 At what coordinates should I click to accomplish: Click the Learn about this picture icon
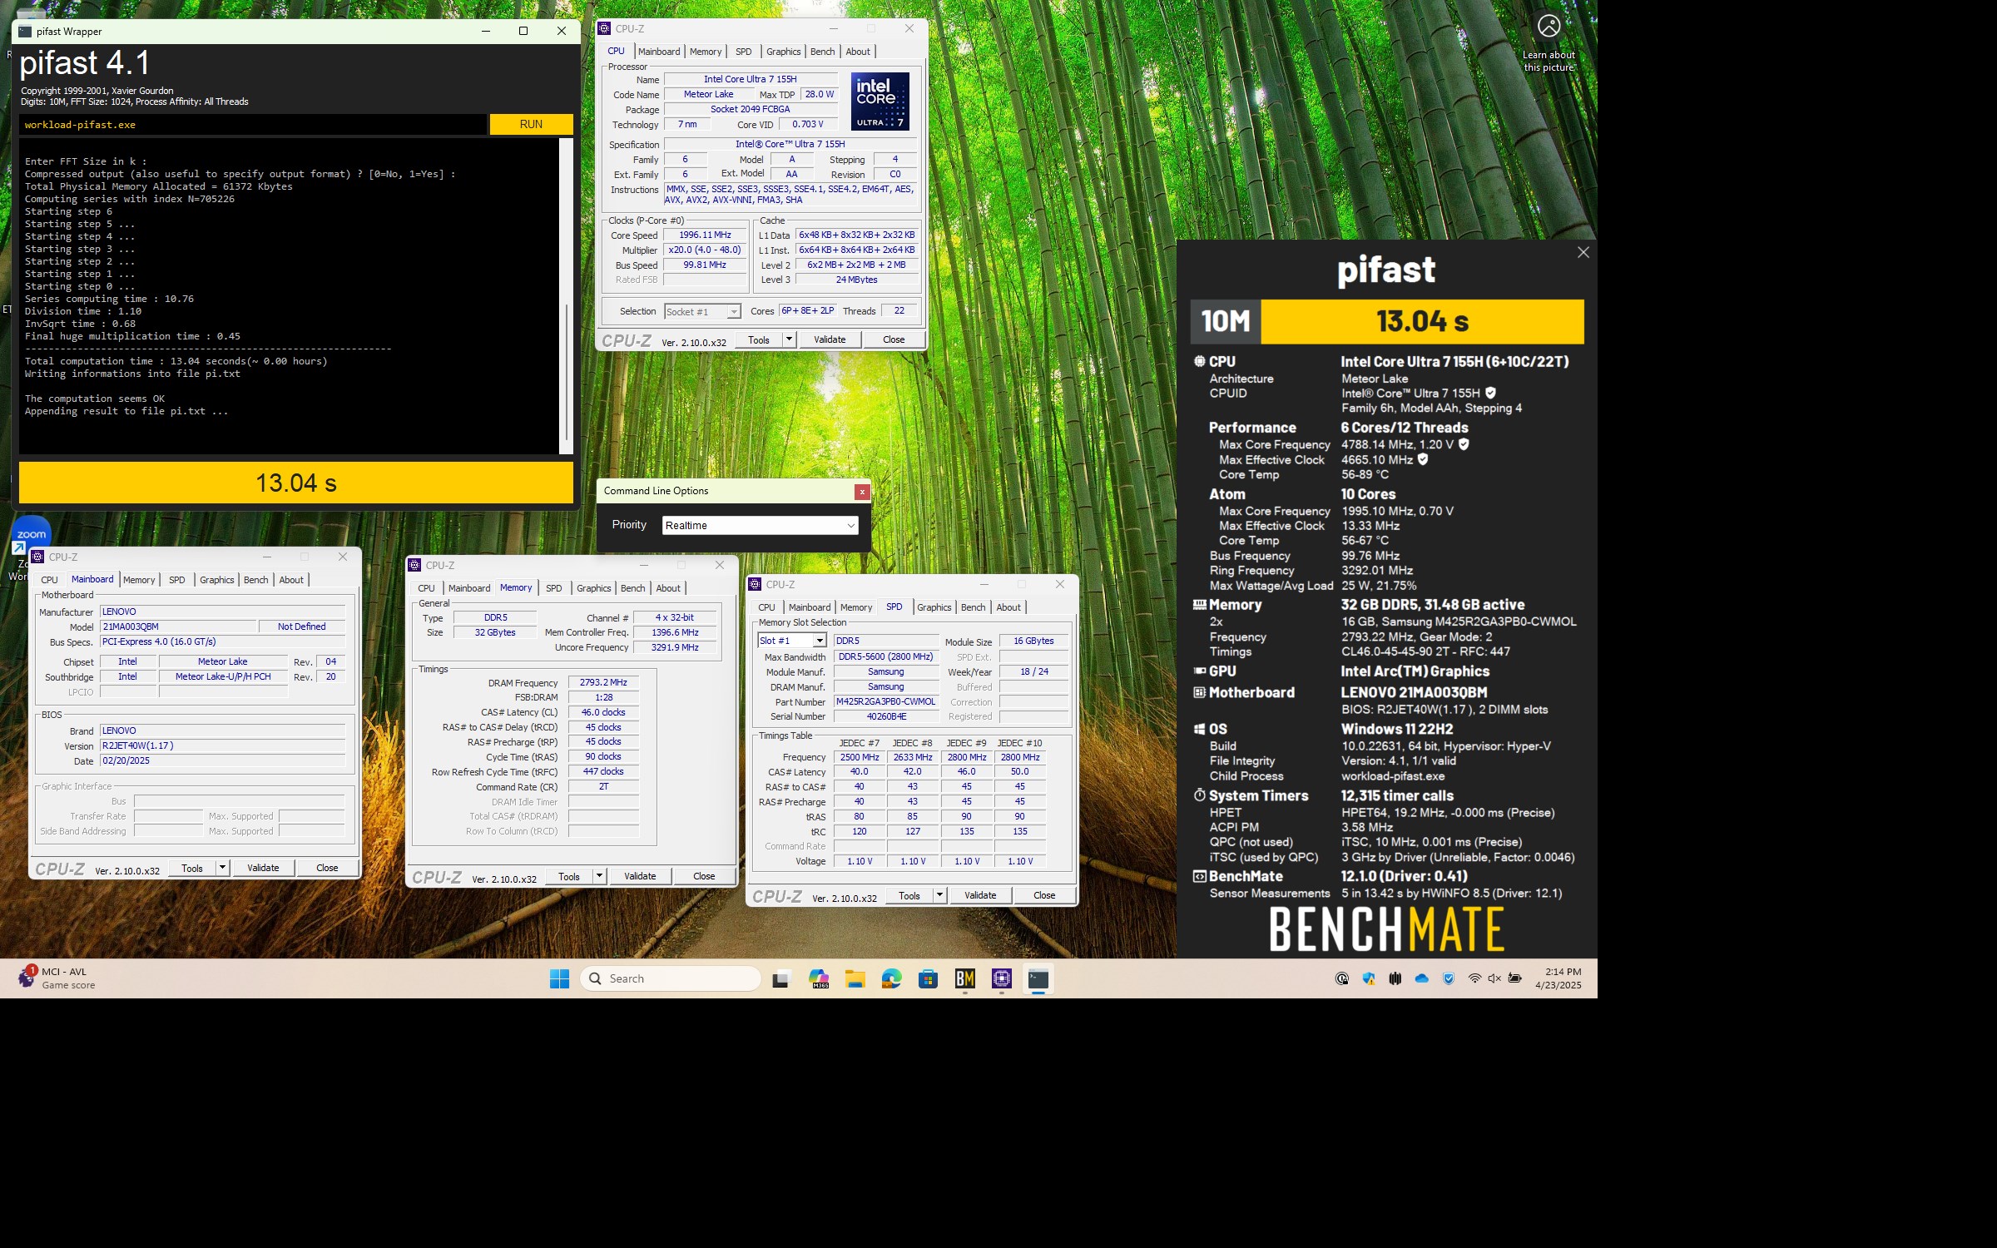[1549, 26]
